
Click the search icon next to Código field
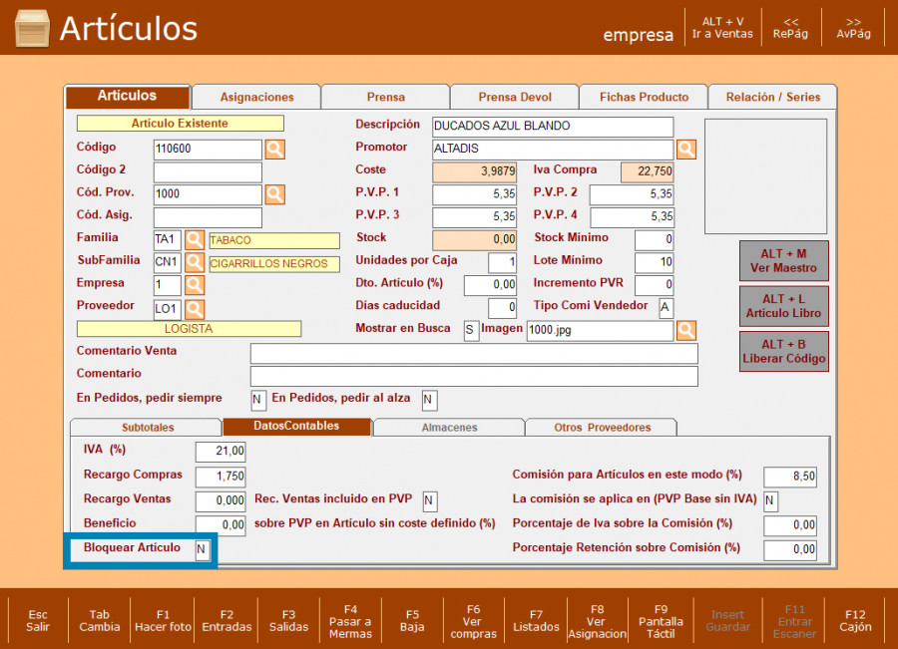274,150
